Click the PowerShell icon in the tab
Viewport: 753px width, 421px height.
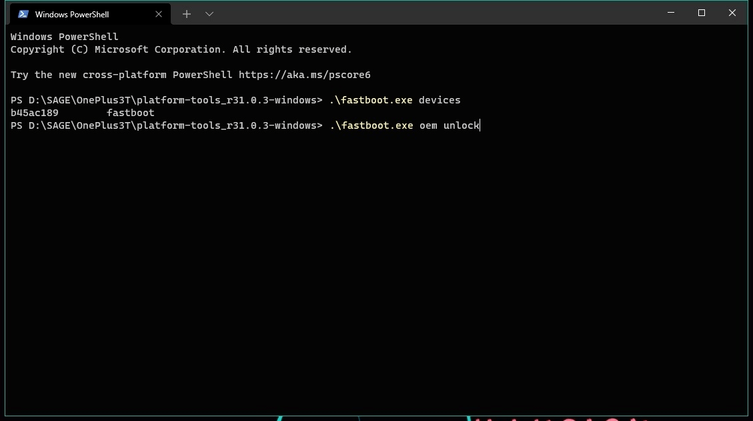(x=23, y=15)
